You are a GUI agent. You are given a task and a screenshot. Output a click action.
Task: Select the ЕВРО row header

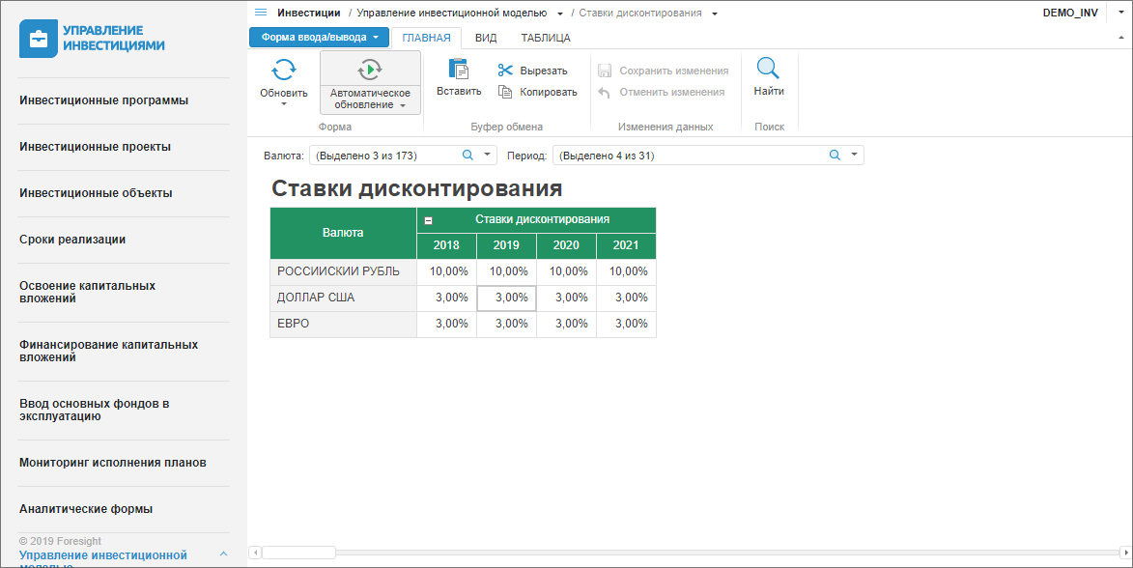(x=343, y=324)
